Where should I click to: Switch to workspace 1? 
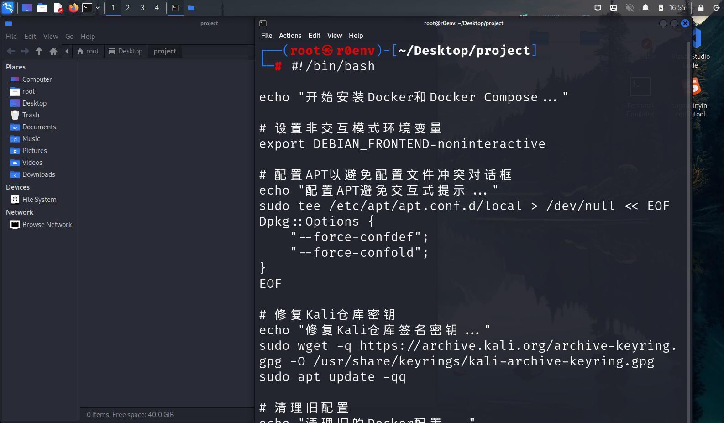pyautogui.click(x=113, y=8)
